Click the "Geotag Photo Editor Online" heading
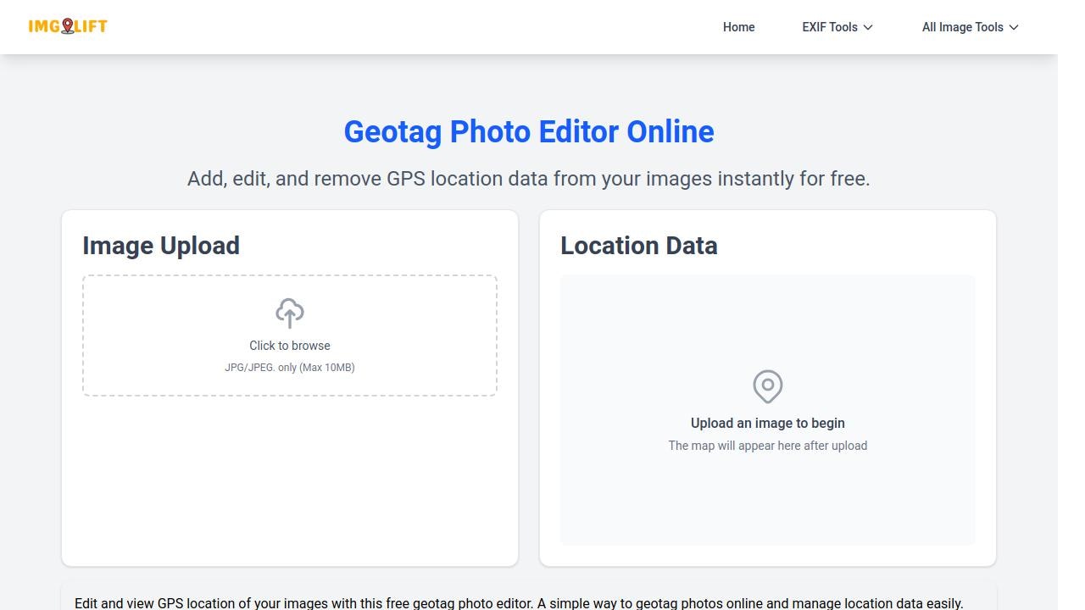The width and height of the screenshot is (1085, 610). tap(529, 131)
